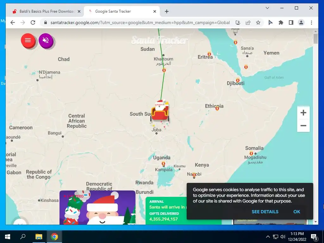
Task: Click the gift pin at Kampala
Action: coord(164,164)
